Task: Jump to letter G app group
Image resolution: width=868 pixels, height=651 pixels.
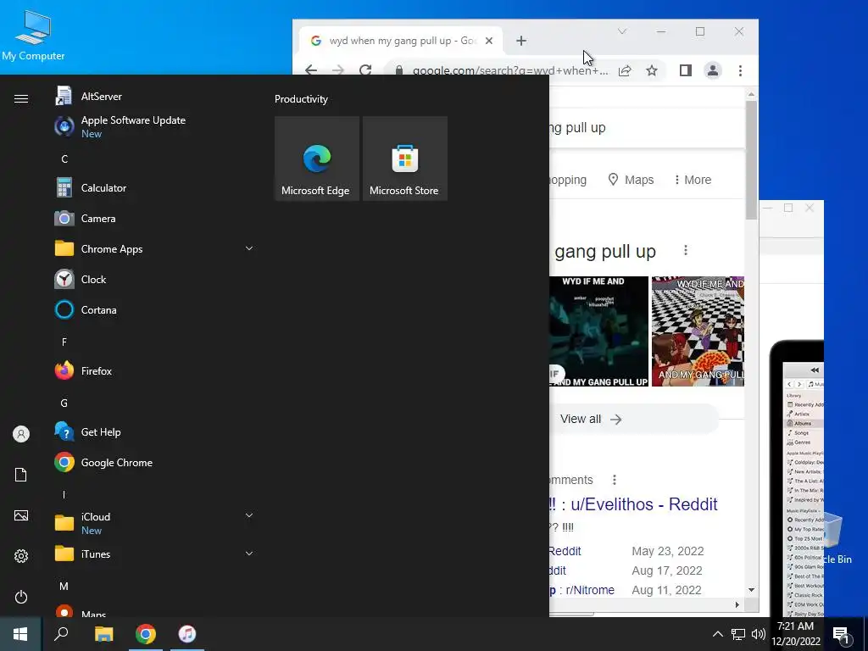Action: coord(64,403)
